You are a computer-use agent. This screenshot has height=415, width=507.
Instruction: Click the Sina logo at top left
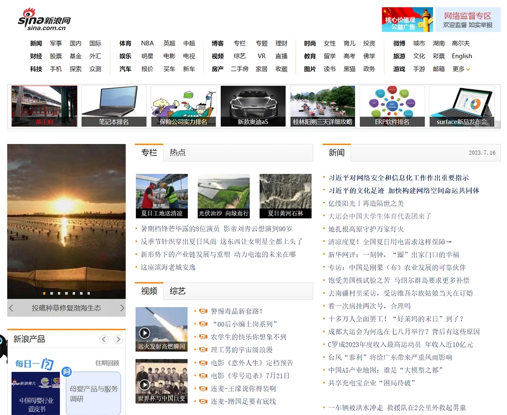coord(44,20)
